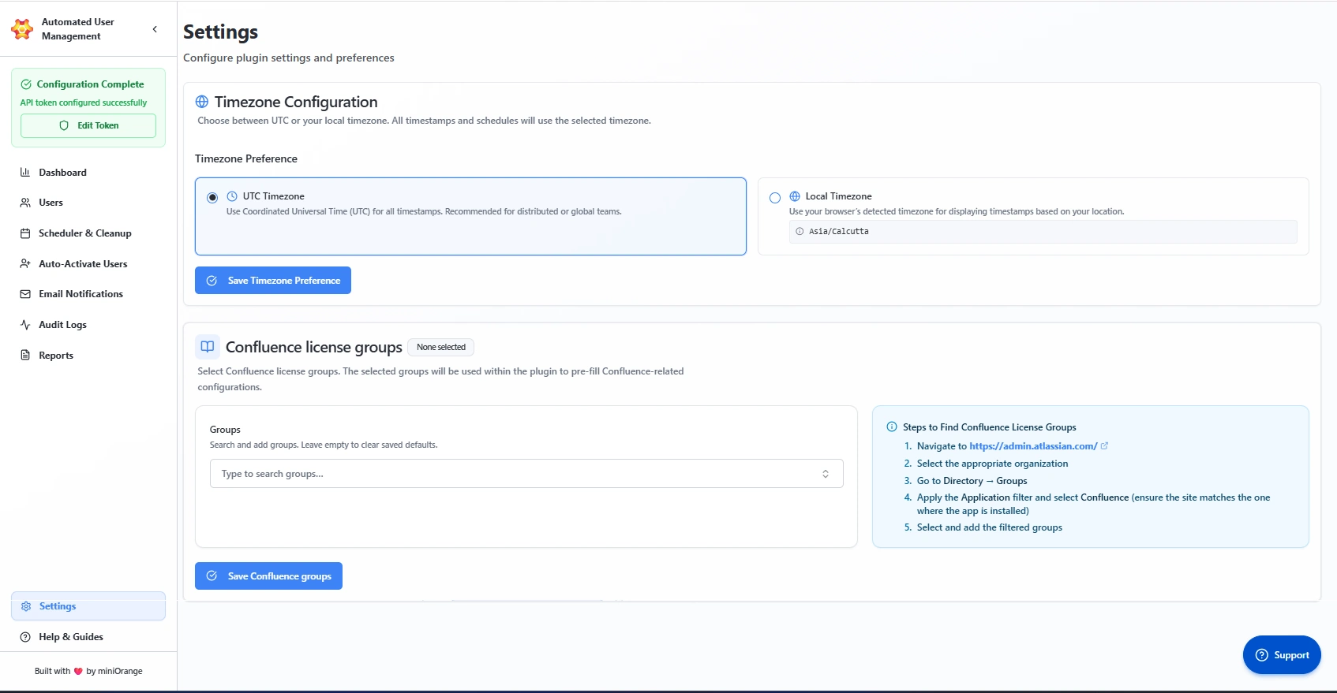Click info icon in Steps to Find panel
This screenshot has width=1337, height=693.
(892, 427)
